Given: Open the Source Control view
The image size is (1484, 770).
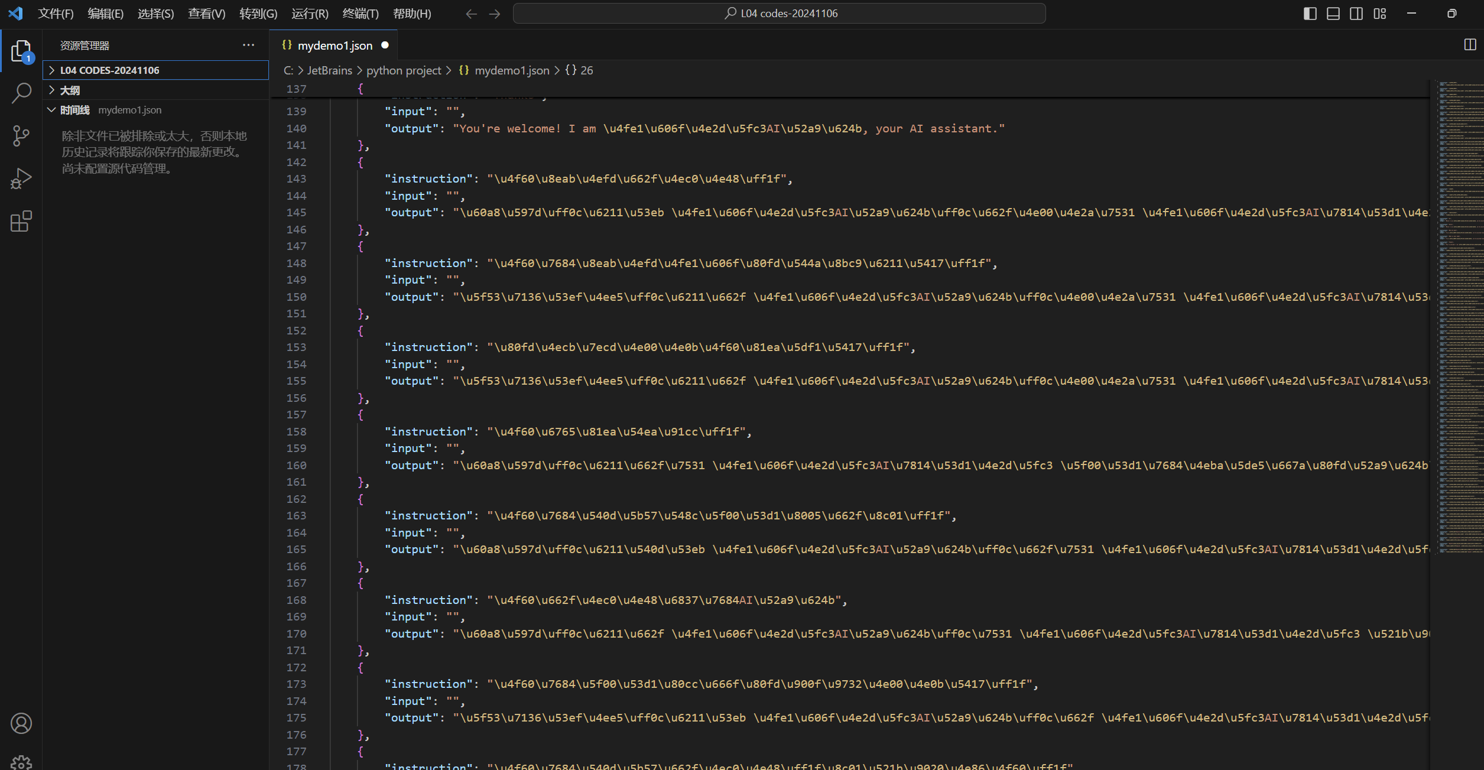Looking at the screenshot, I should (21, 136).
